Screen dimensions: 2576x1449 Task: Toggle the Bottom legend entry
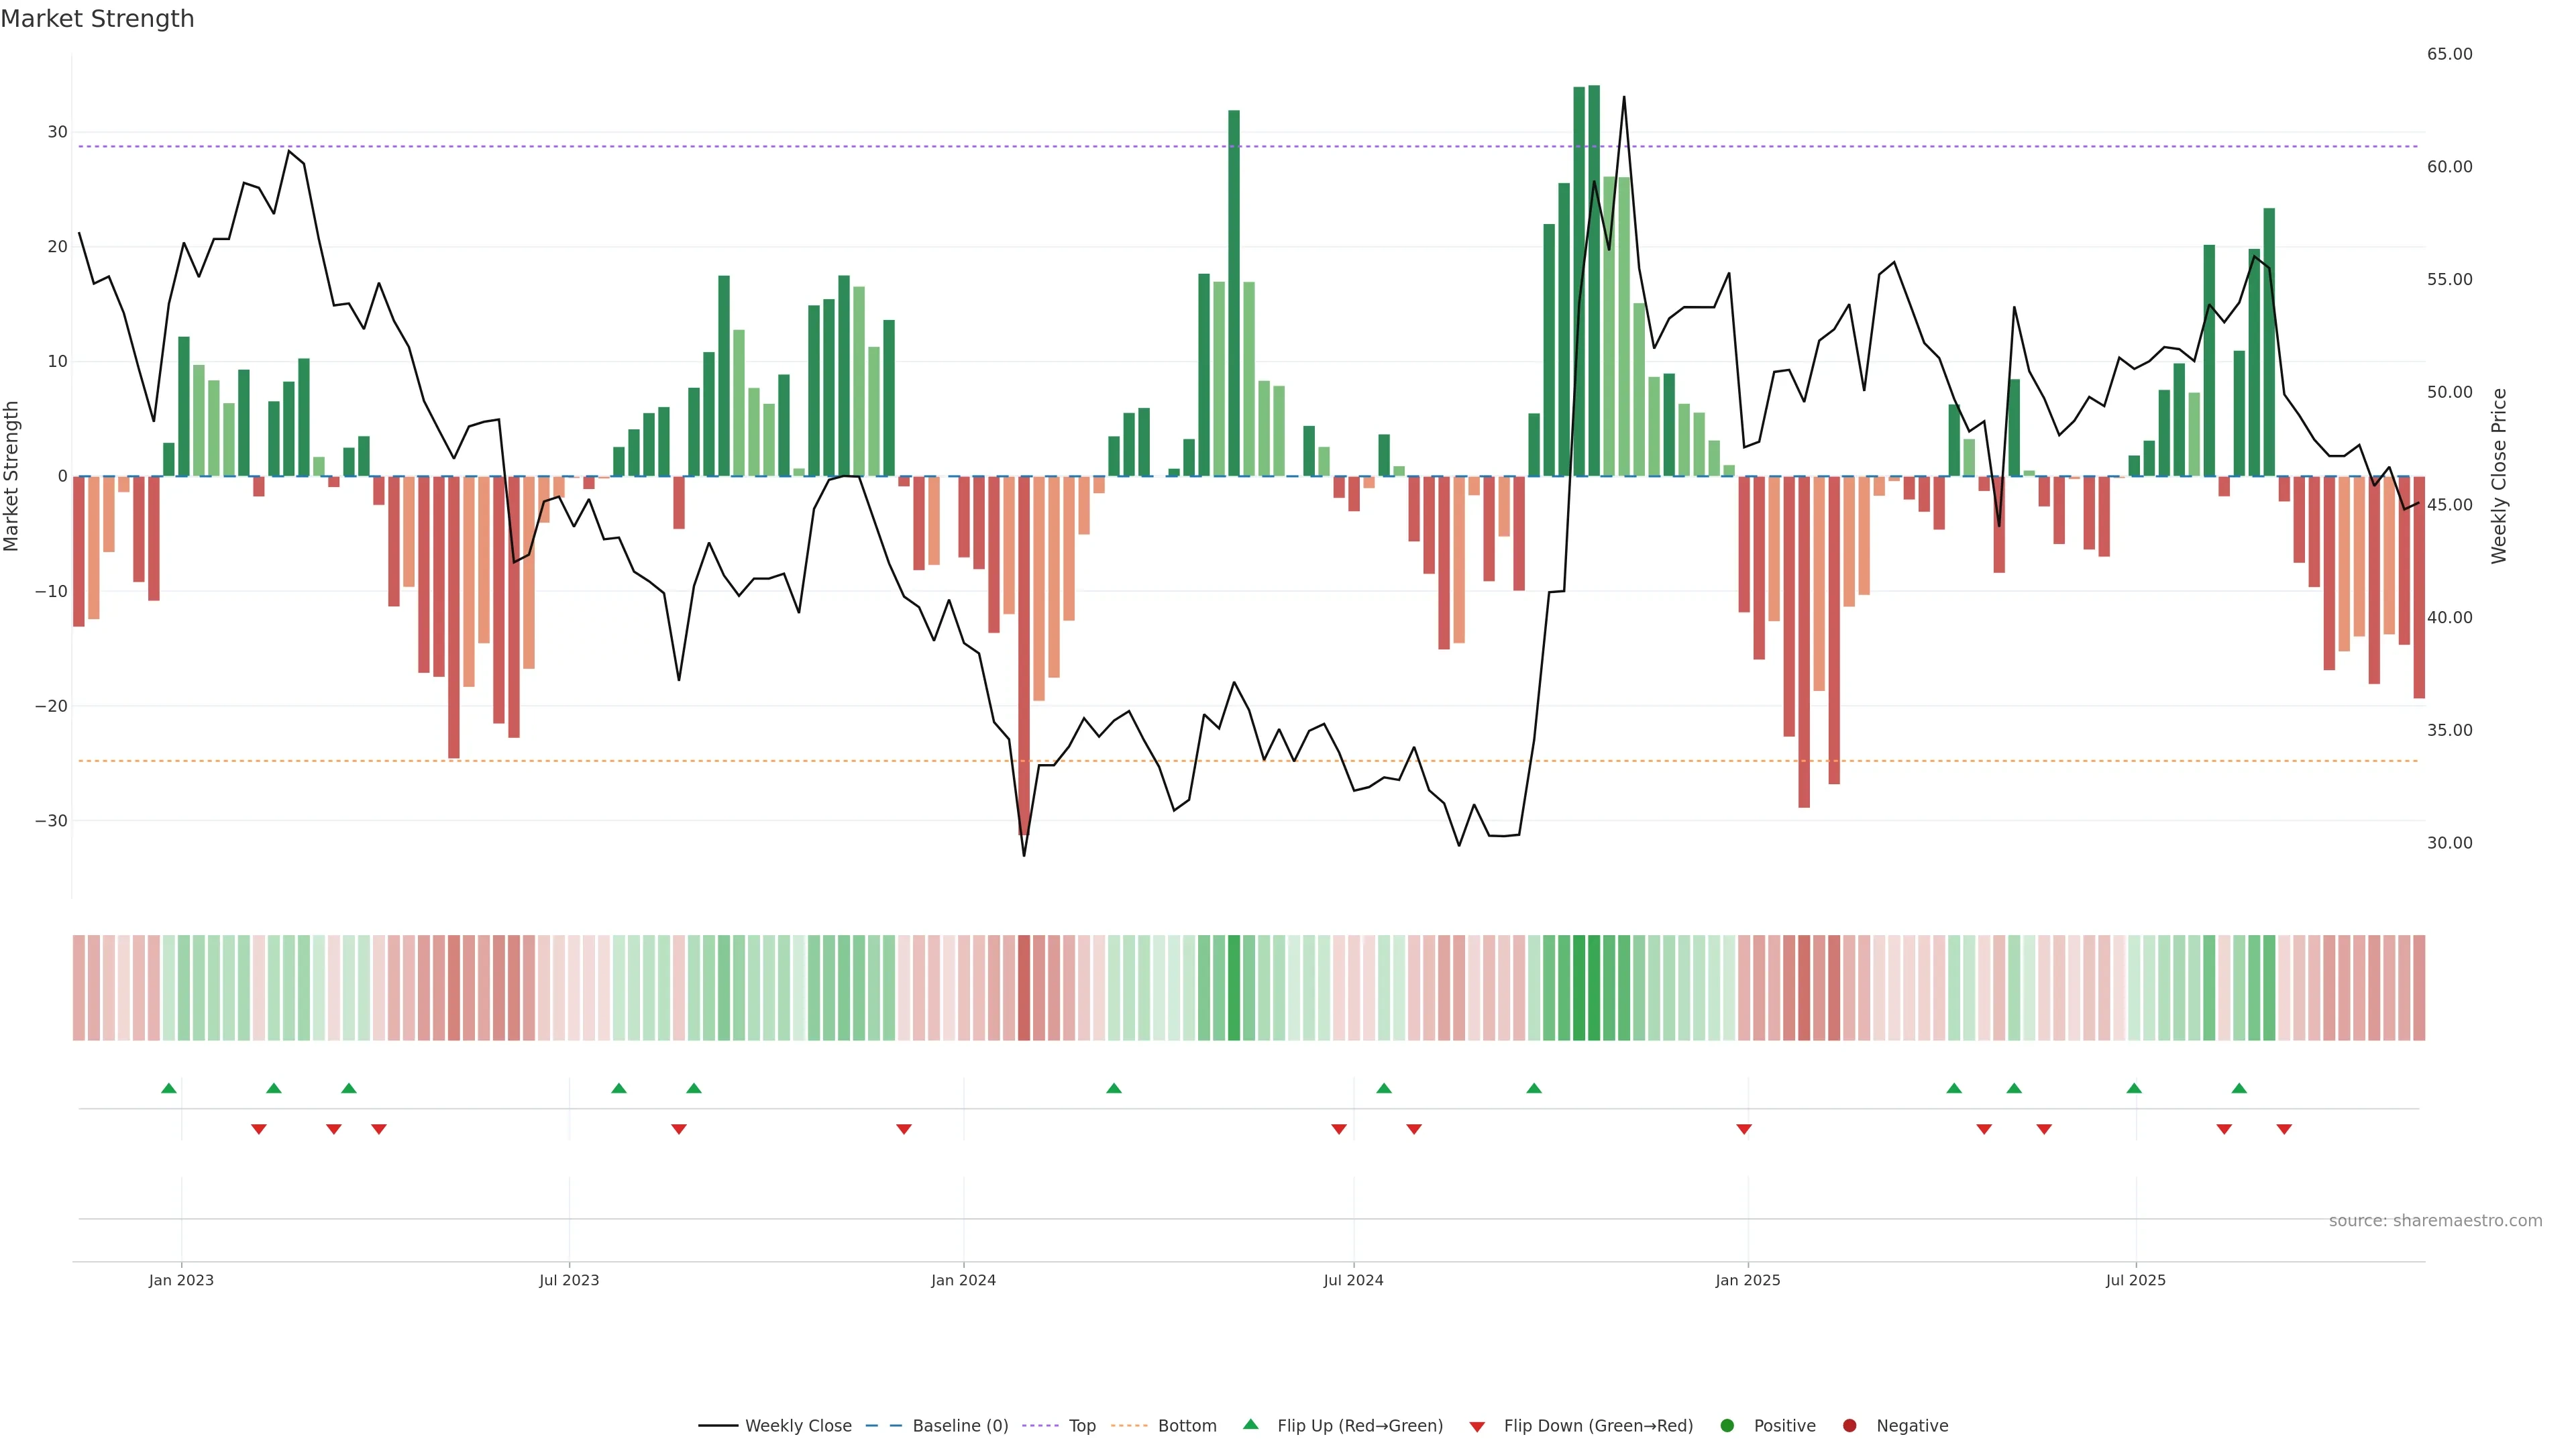click(x=1187, y=1426)
